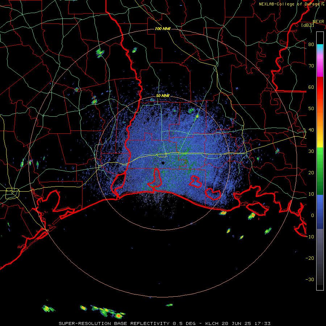Click the "SUPER-RESOLUTION BASE REFLECTIVITY" caption
The width and height of the screenshot is (326, 326).
point(114,323)
